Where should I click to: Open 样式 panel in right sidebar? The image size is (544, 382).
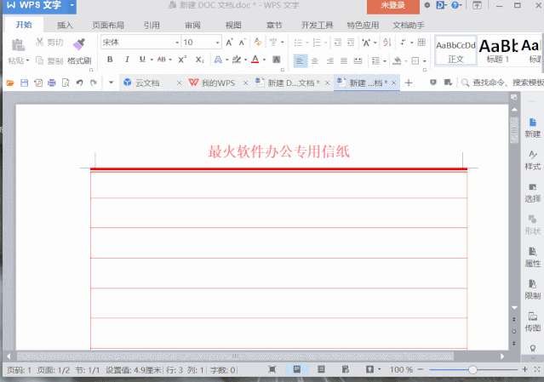point(533,160)
